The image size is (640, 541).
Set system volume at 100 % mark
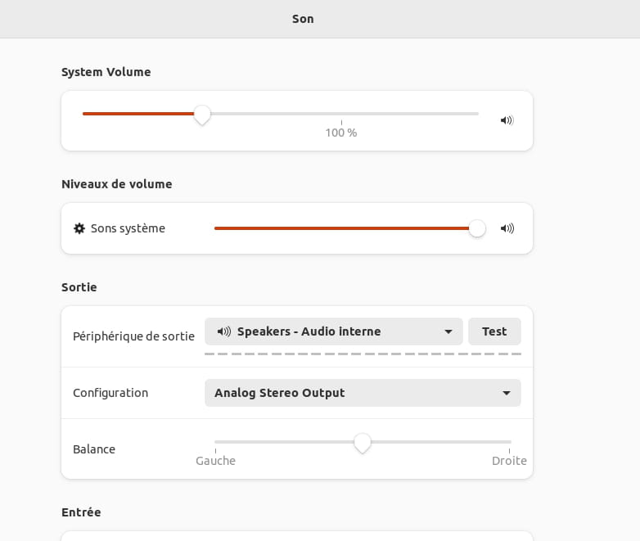[x=341, y=114]
